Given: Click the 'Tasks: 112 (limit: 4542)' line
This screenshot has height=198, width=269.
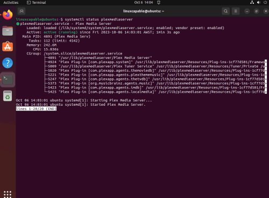Looking at the screenshot, I should click(54, 41).
